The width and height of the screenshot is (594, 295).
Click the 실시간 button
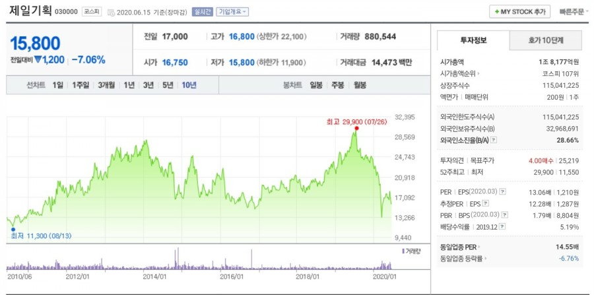pos(203,12)
